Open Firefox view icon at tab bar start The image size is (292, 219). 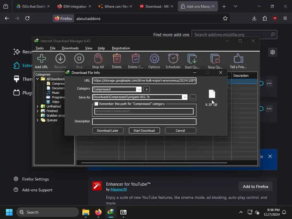(6, 7)
